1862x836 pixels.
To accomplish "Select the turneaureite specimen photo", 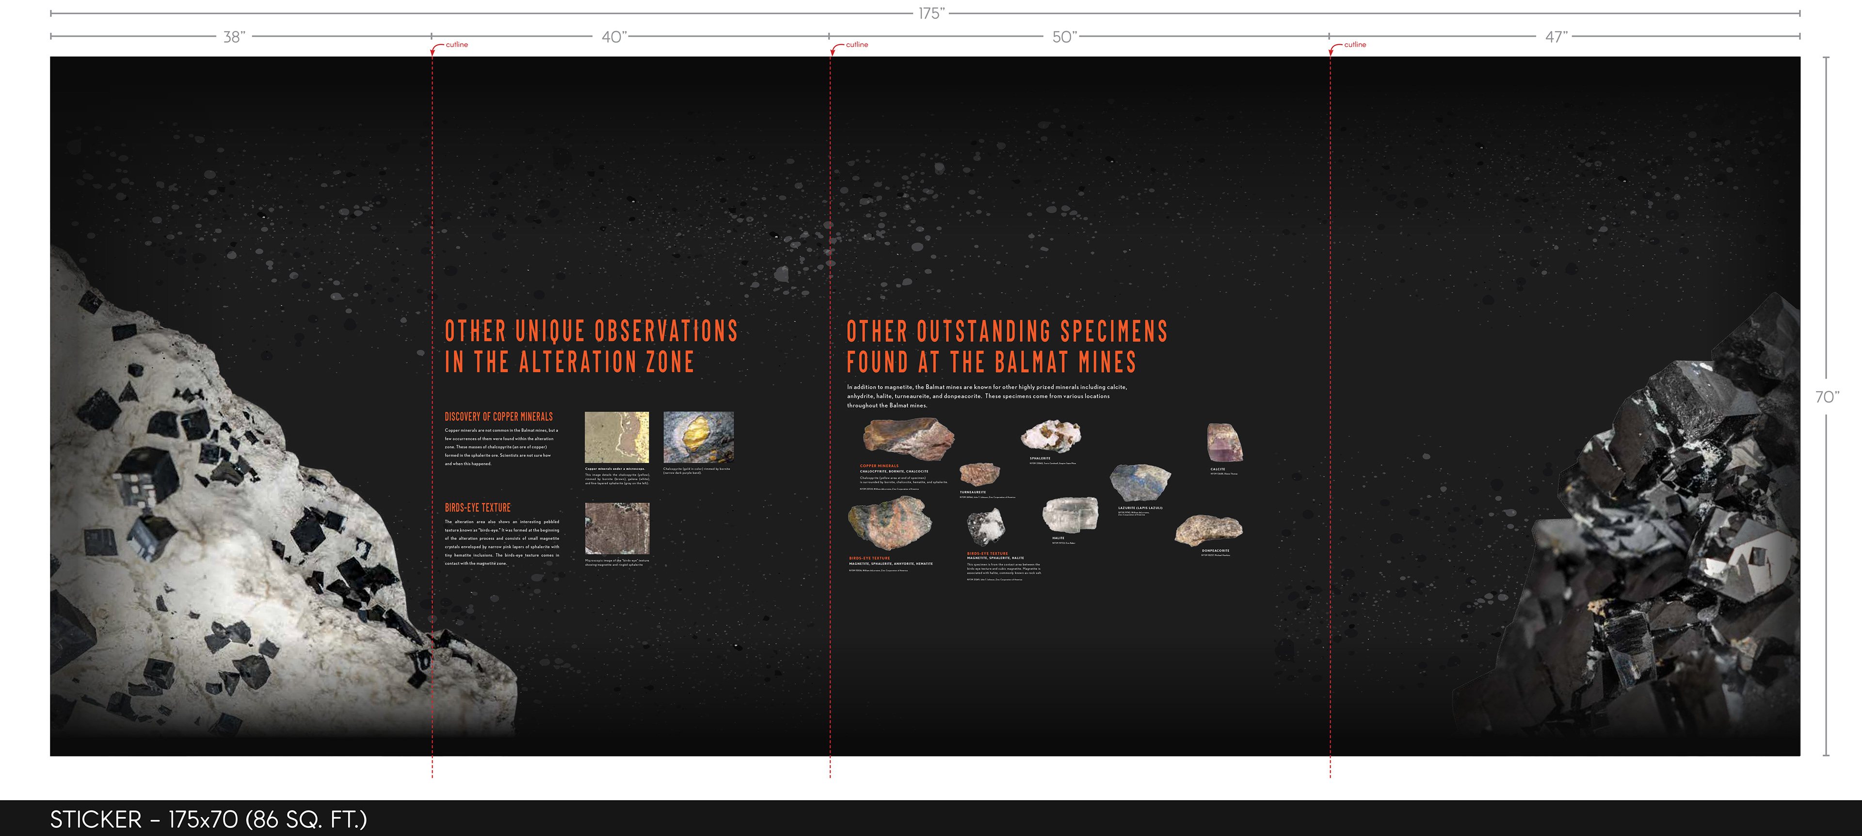I will click(x=979, y=474).
